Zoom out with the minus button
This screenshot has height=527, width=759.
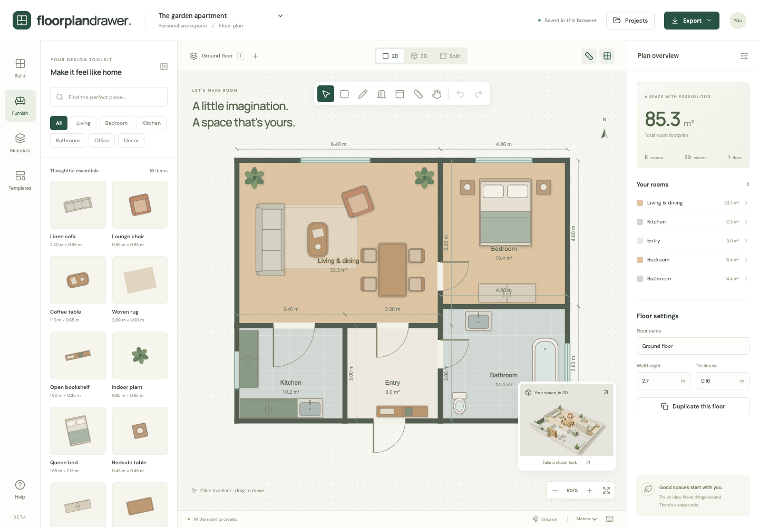pyautogui.click(x=555, y=491)
